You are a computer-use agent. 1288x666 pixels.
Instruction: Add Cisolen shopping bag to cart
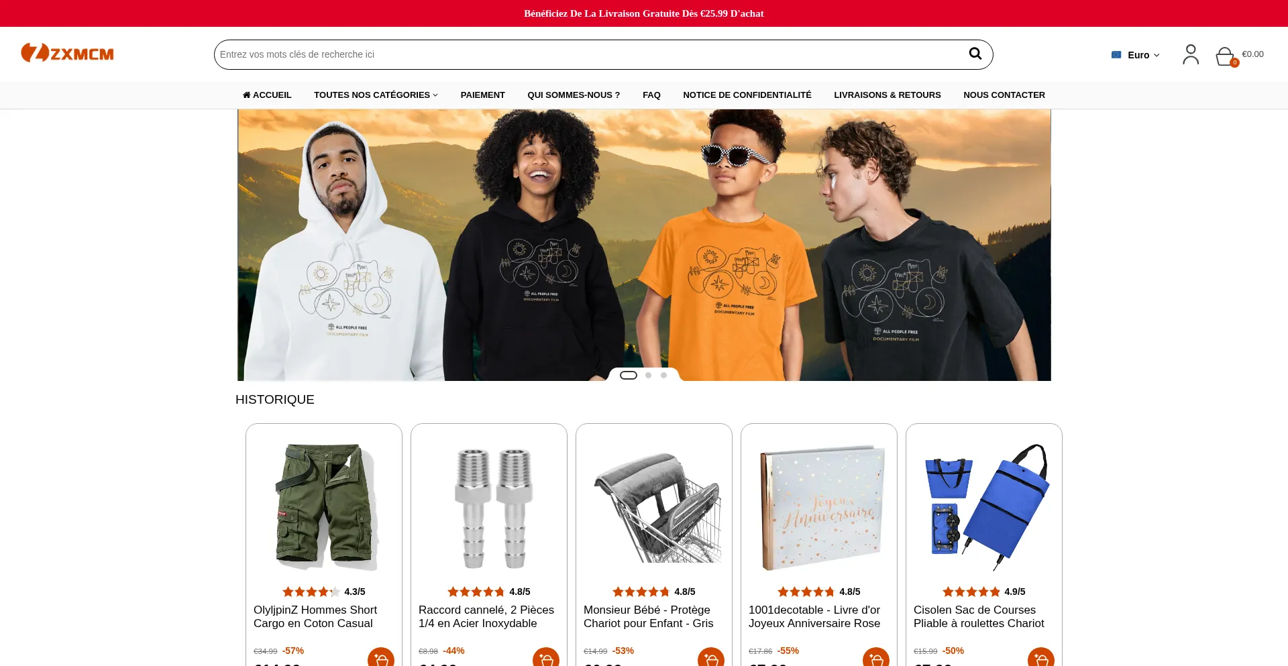pyautogui.click(x=1041, y=657)
